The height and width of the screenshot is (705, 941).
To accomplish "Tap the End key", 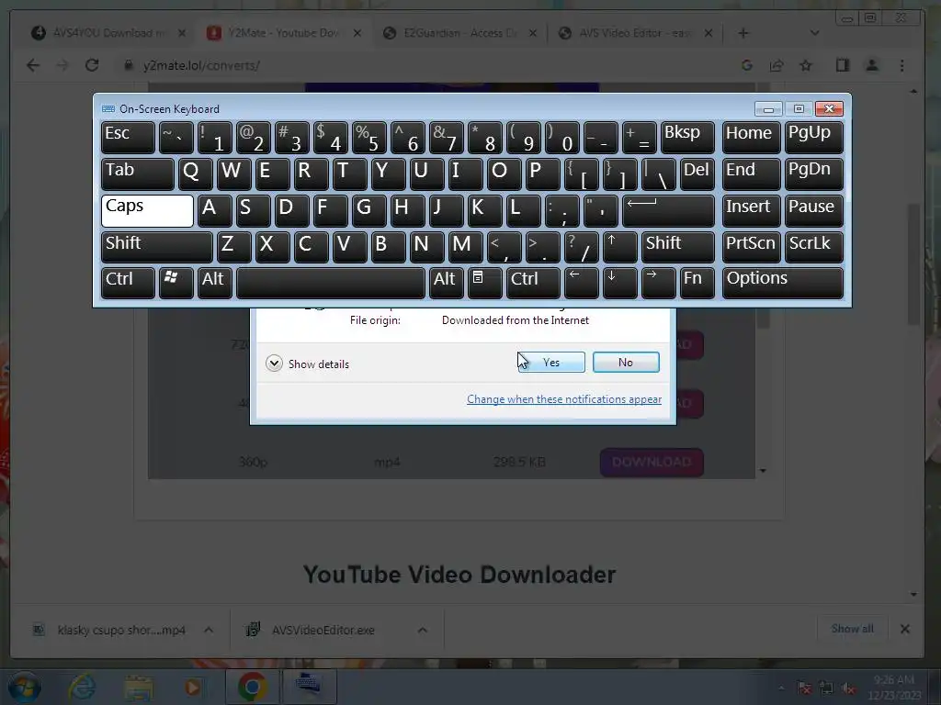I will (752, 173).
